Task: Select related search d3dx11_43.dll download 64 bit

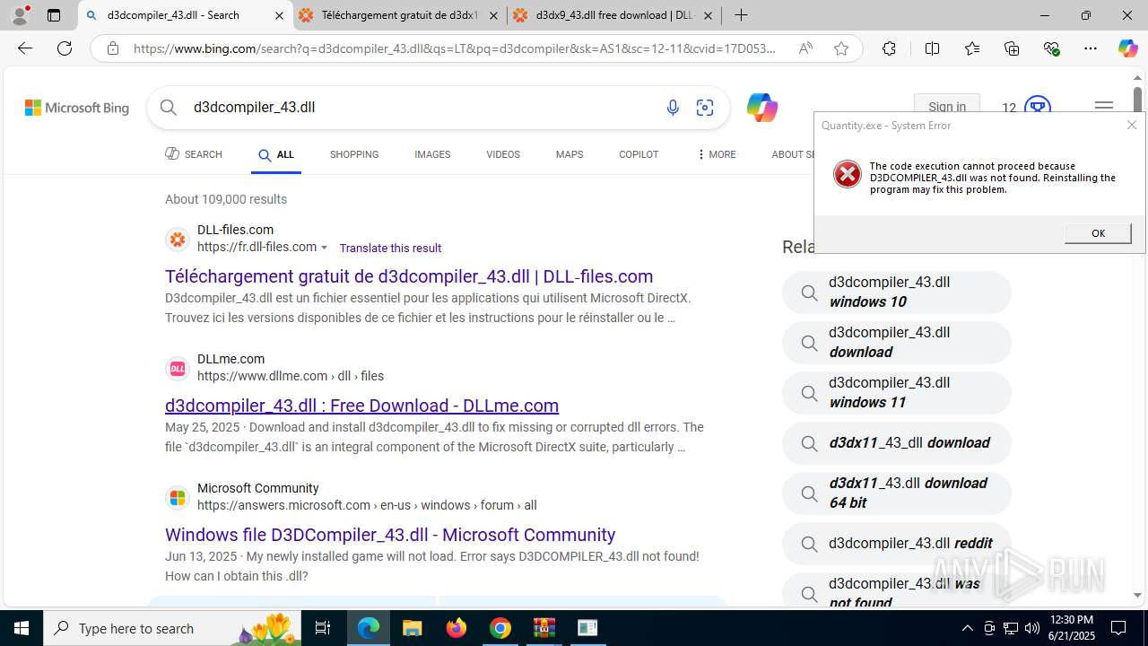Action: (x=897, y=493)
